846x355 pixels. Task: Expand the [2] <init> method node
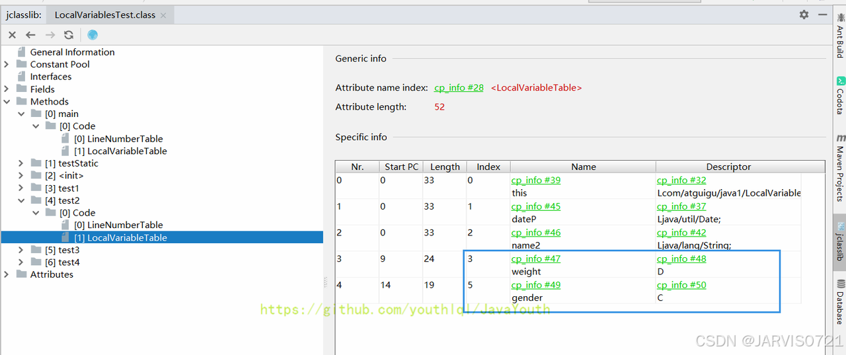[21, 176]
